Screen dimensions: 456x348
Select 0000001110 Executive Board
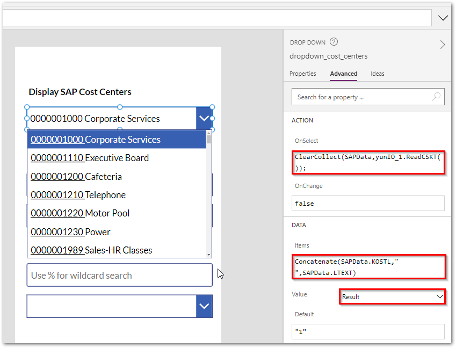pos(117,158)
